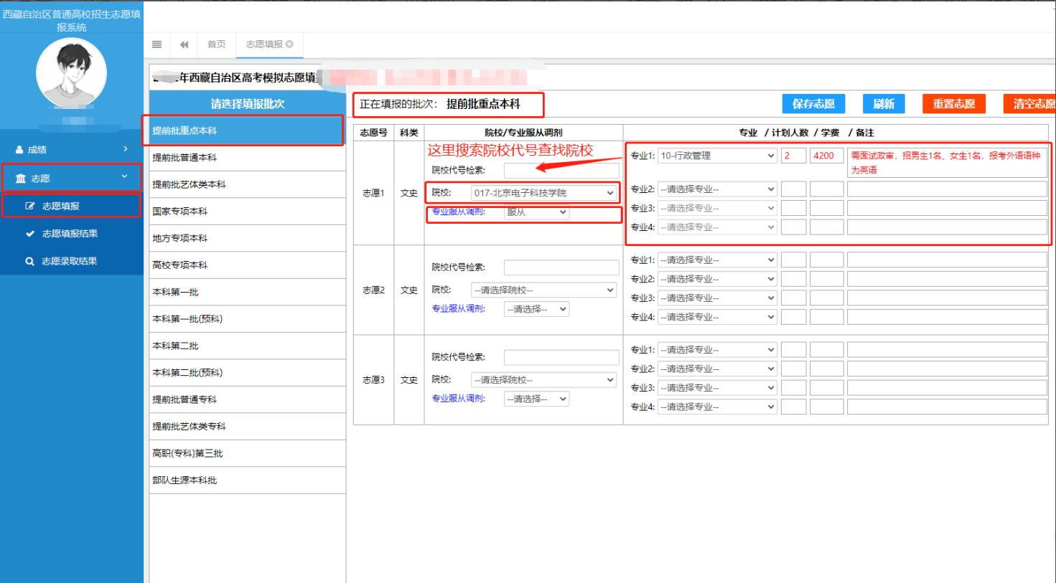Click 院校代号检索 input in 志愿2
Viewport: 1056px width, 583px height.
tap(561, 267)
